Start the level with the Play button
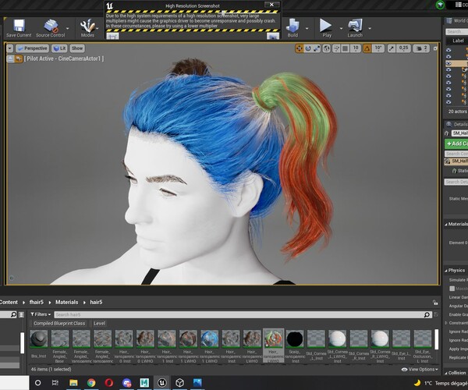This screenshot has height=390, width=468. [327, 28]
